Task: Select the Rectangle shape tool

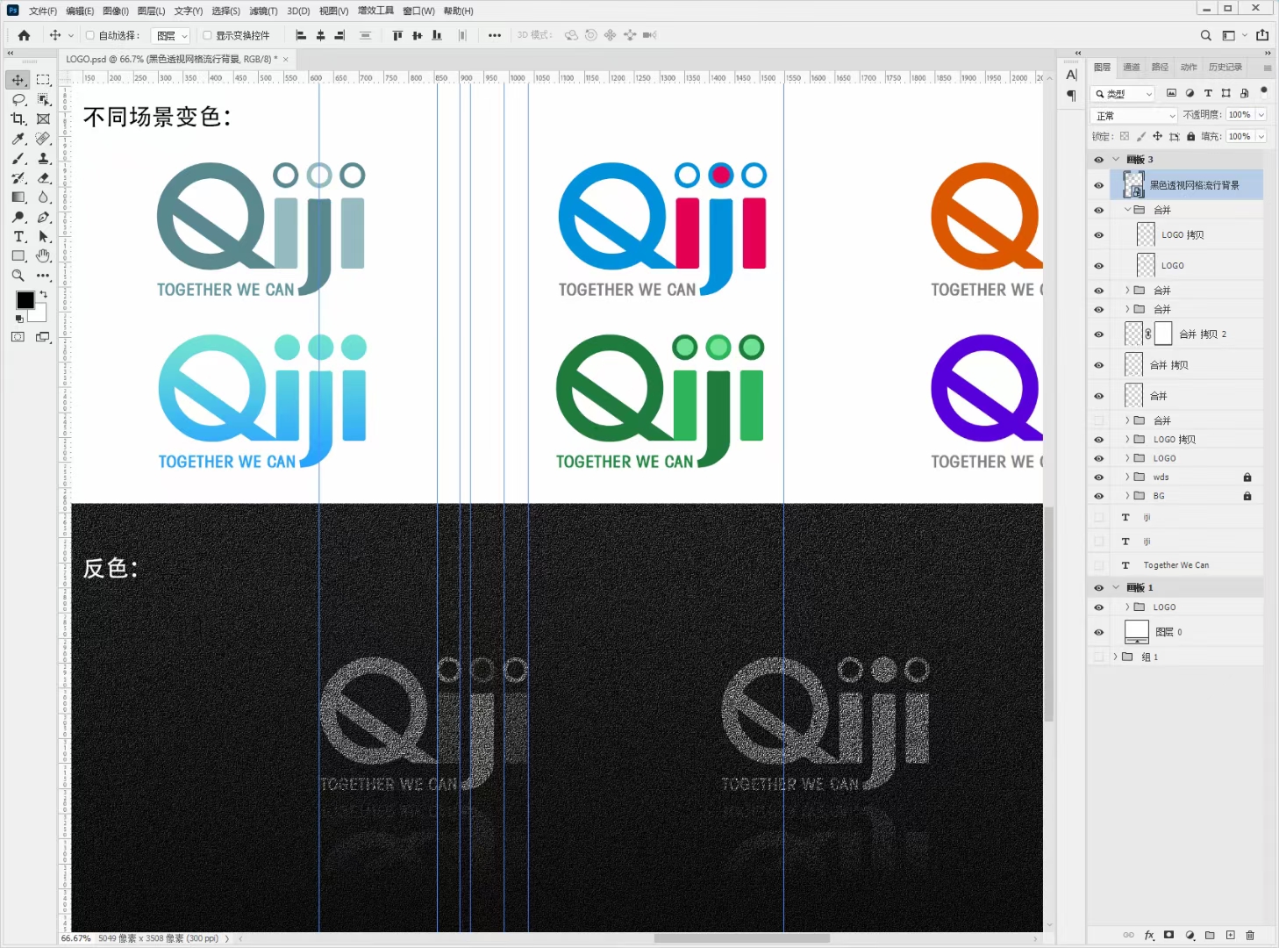Action: (x=18, y=256)
